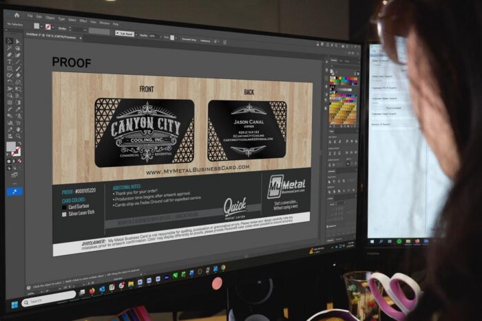Select the Magic Wand tool
The width and height of the screenshot is (482, 321).
10,48
